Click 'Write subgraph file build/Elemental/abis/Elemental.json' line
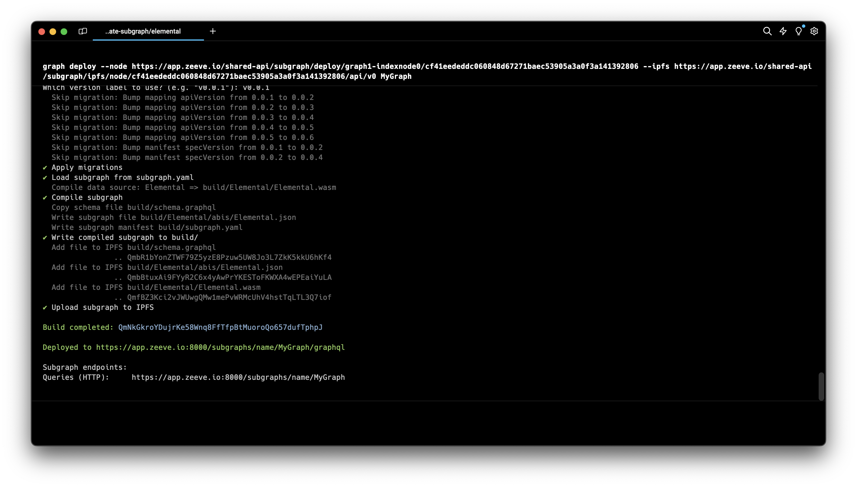 click(174, 217)
